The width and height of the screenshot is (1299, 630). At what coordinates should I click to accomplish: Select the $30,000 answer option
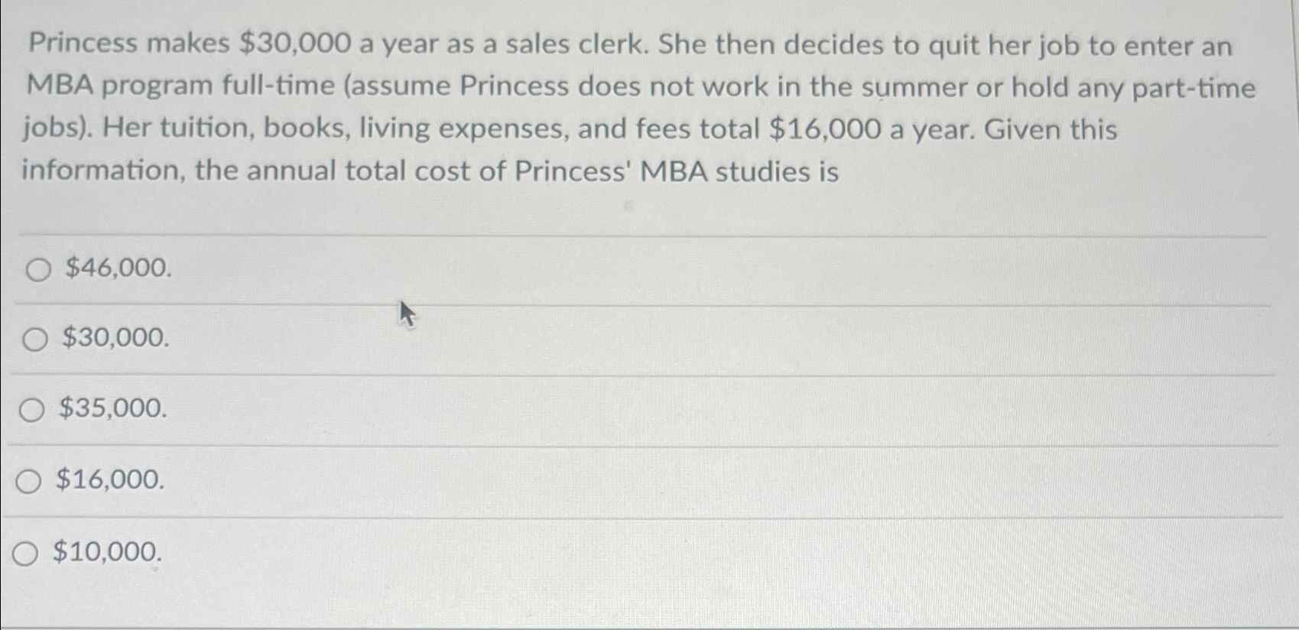click(x=34, y=338)
